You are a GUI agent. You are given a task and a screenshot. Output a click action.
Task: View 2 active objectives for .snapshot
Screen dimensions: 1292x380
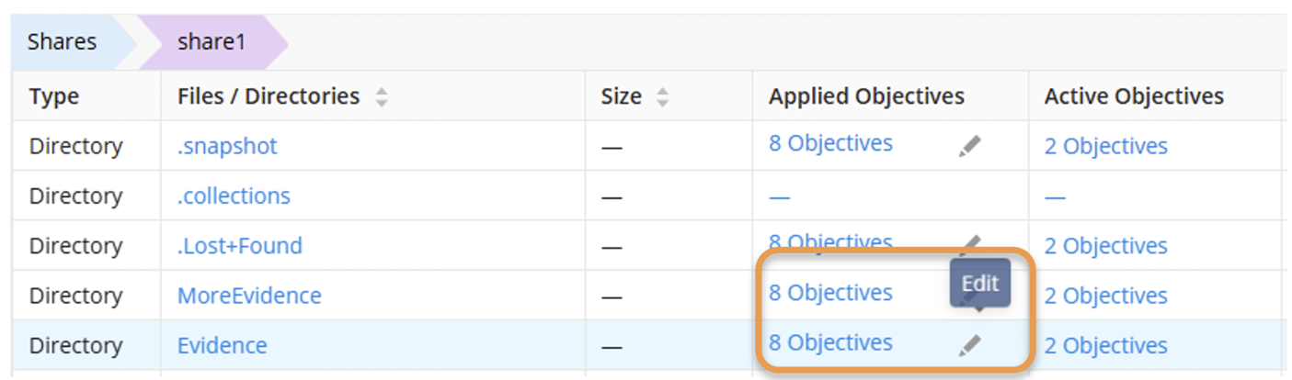click(x=1105, y=146)
